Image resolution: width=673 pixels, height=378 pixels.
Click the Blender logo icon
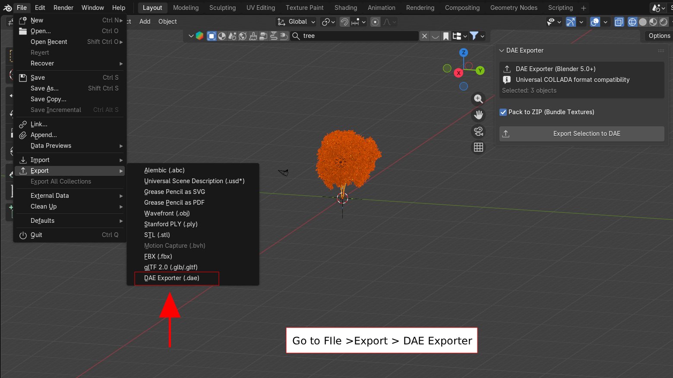(x=7, y=8)
